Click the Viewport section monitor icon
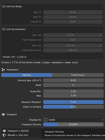The width and height of the screenshot is (105, 140). tap(3, 115)
